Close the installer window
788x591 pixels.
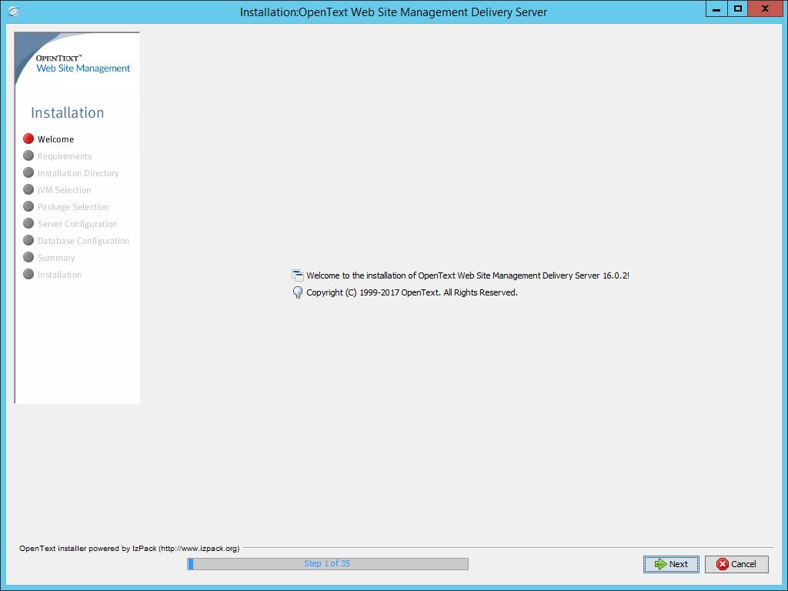765,9
